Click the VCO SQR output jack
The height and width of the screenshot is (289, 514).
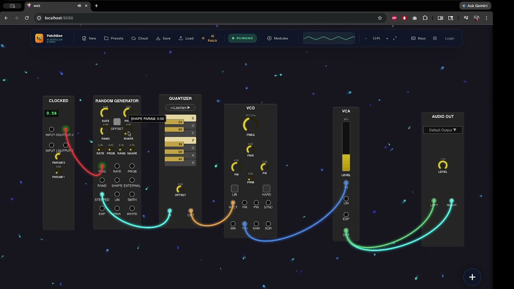[x=268, y=224]
